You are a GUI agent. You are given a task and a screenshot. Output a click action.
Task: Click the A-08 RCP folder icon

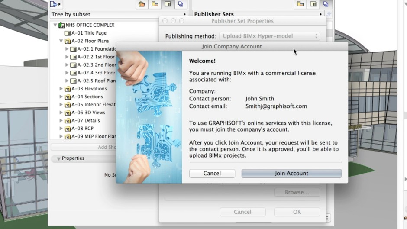coord(68,129)
